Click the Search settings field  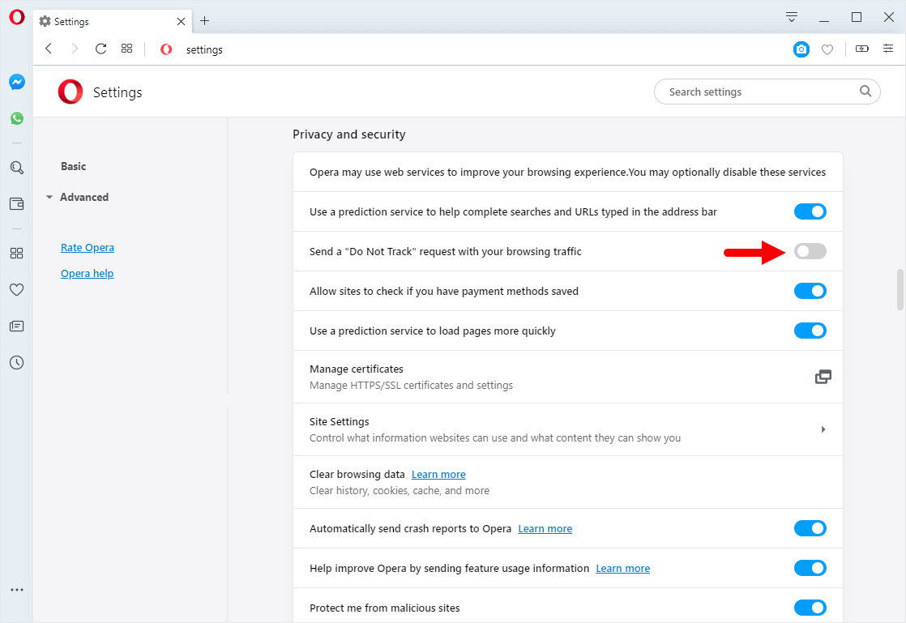point(767,92)
